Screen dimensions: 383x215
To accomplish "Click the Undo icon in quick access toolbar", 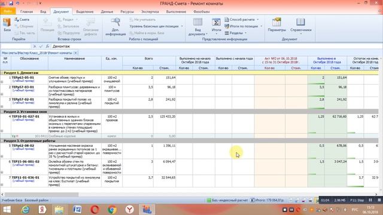I will tap(17, 4).
